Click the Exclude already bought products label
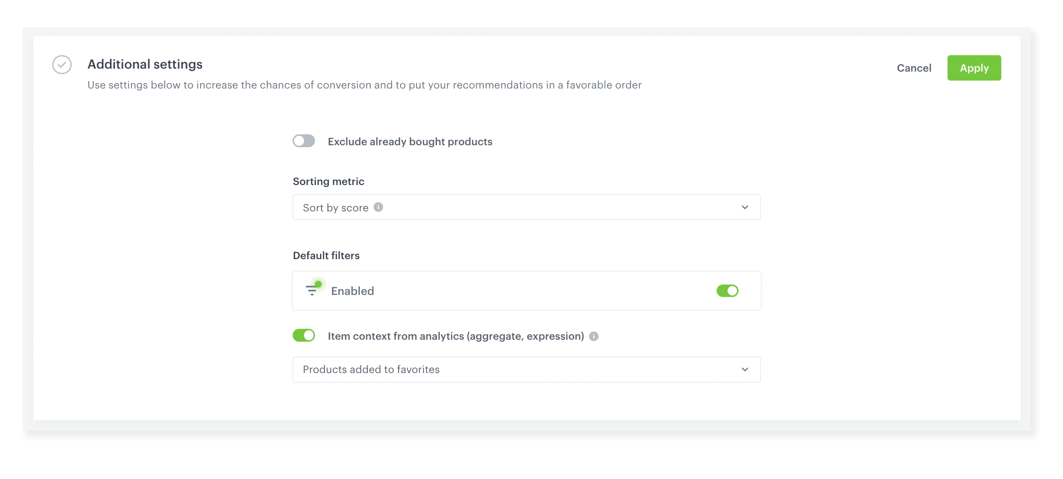 (410, 142)
